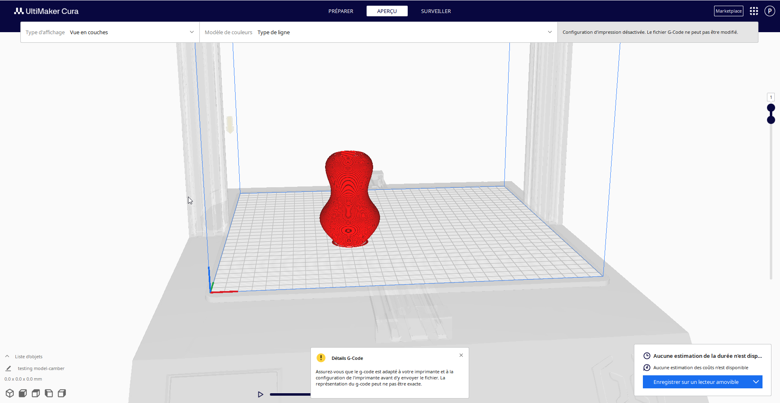The image size is (780, 403).
Task: Edit the testing model-camber name pencil
Action: pyautogui.click(x=8, y=368)
